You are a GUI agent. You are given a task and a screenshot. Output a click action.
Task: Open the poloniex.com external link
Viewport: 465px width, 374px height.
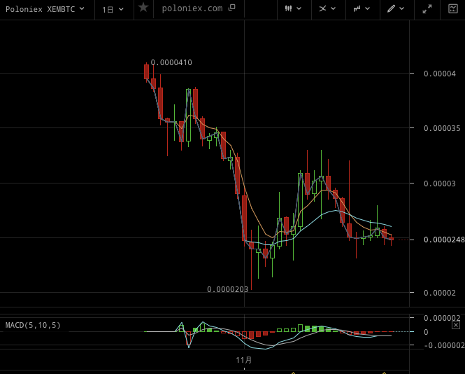click(199, 8)
